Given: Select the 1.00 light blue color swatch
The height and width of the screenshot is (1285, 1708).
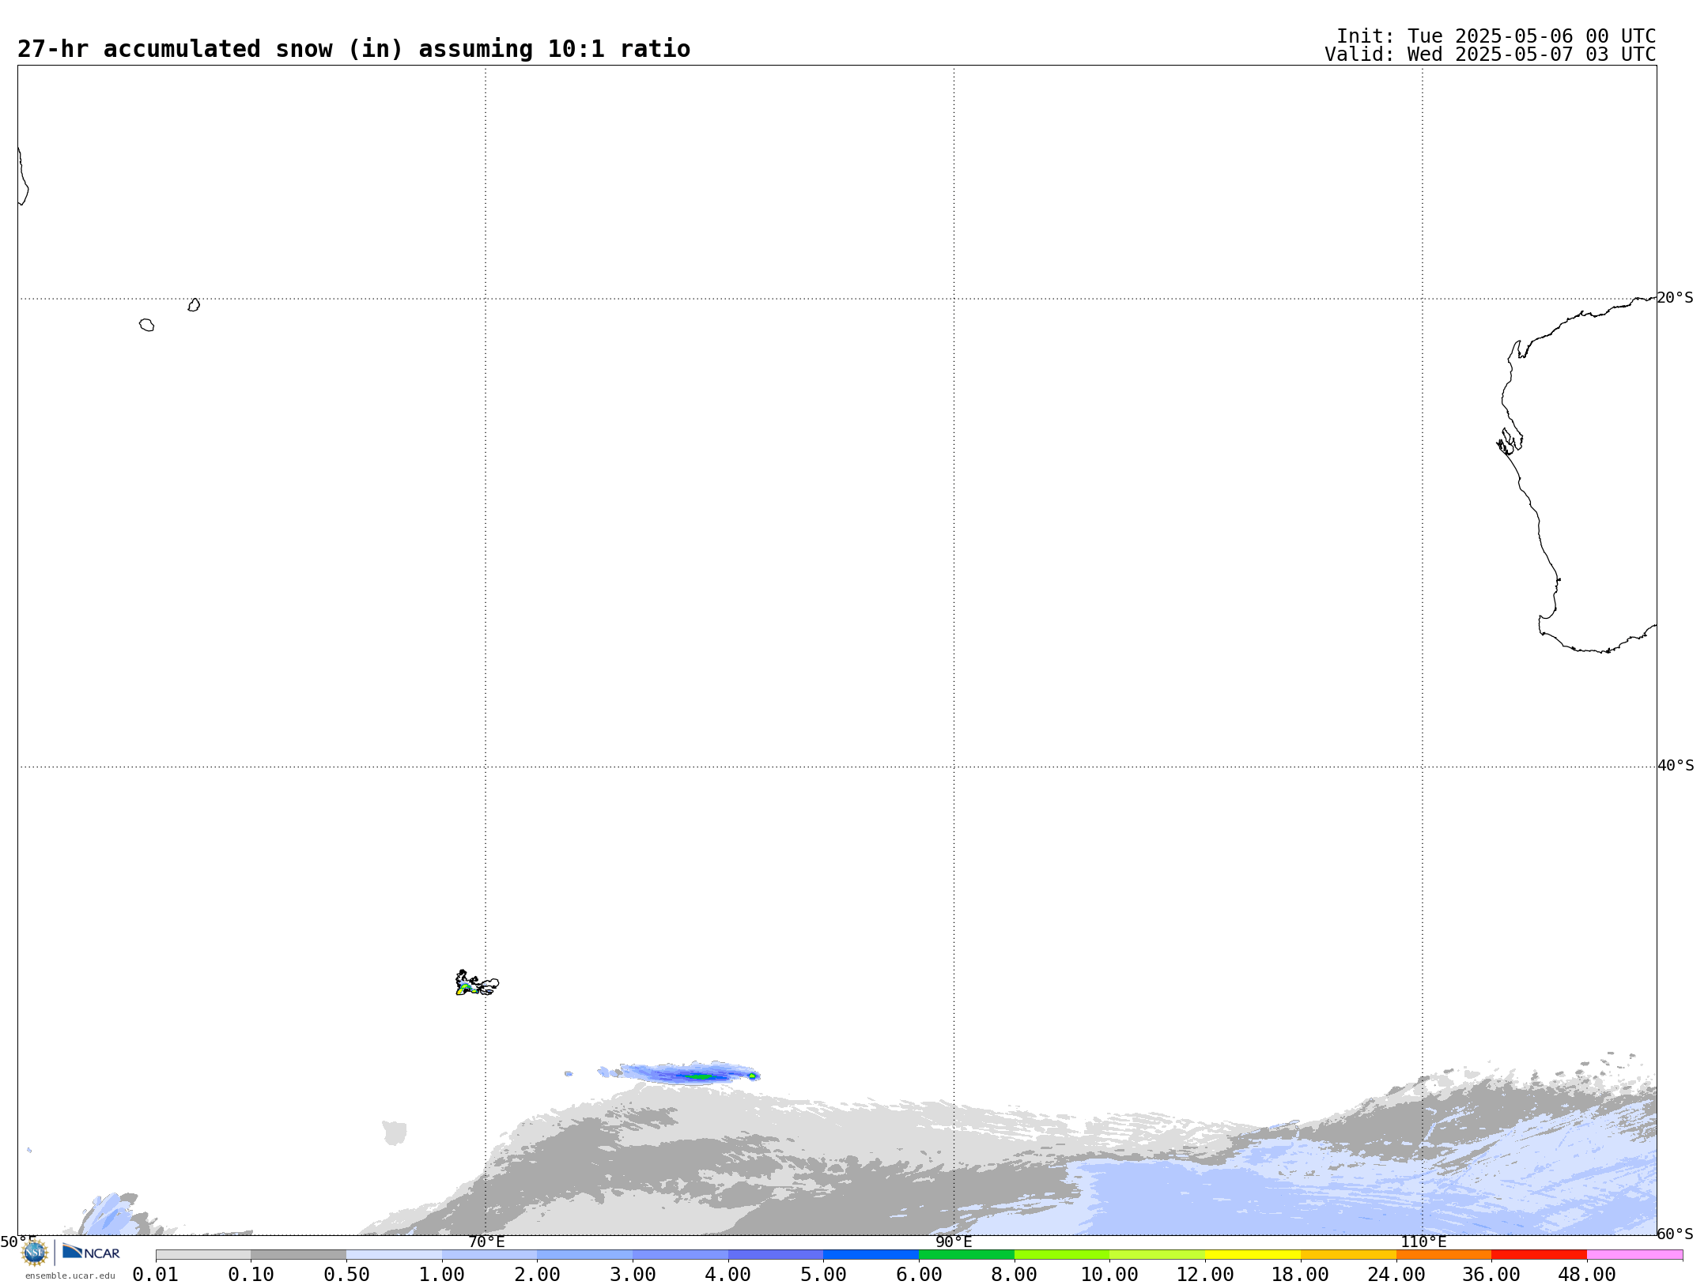Looking at the screenshot, I should tap(489, 1255).
